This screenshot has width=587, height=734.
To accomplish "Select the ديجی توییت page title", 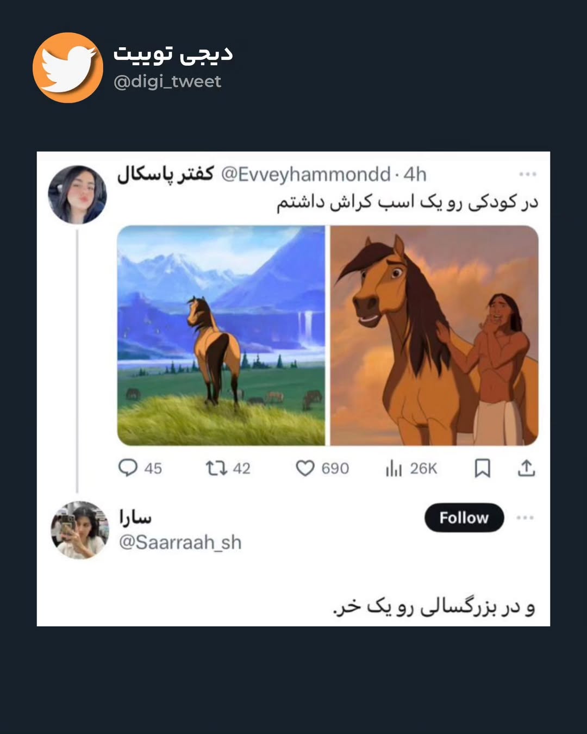I will (173, 53).
